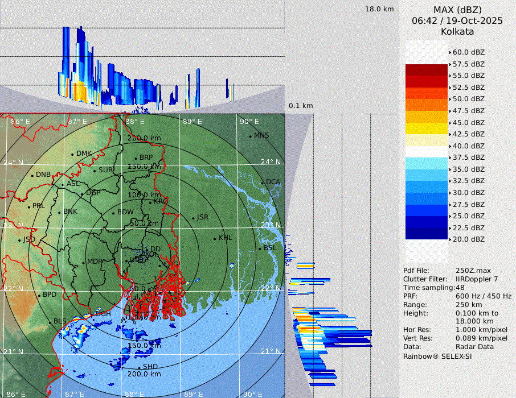Click the MNS station marker on map

(250, 136)
